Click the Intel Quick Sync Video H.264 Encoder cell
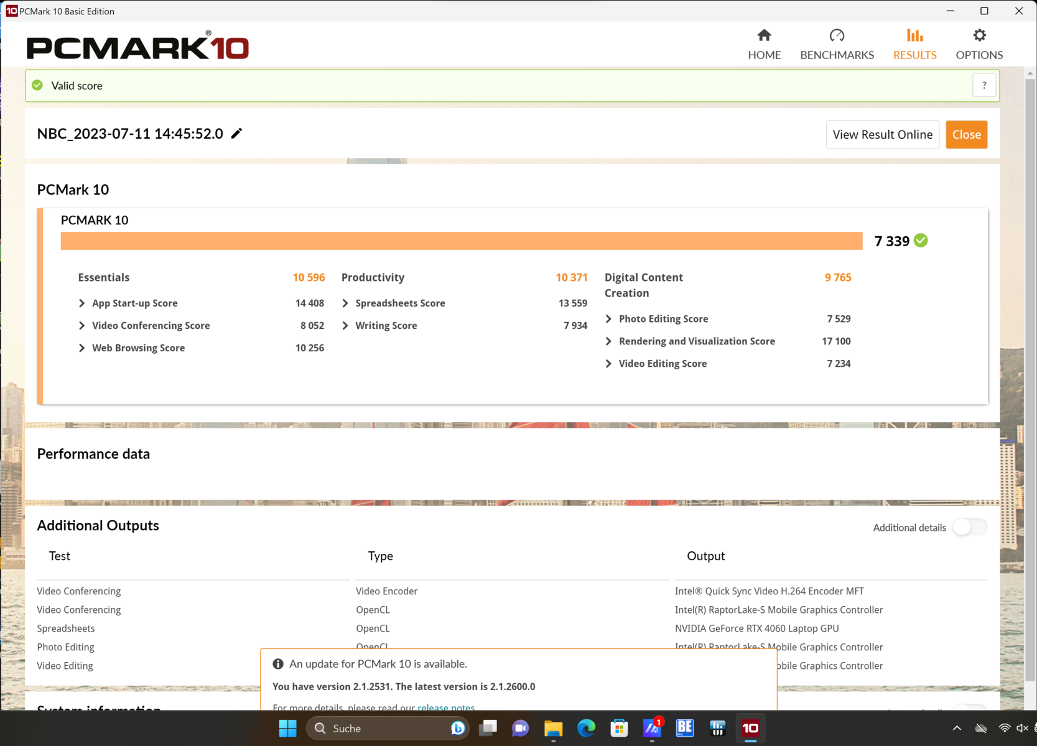 point(770,591)
